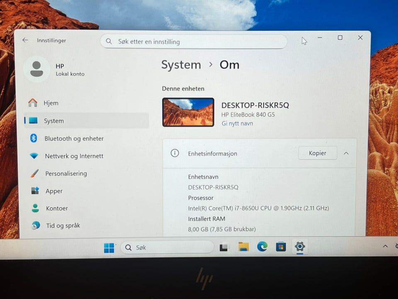Click the Installert RAM label
This screenshot has width=398, height=299.
coord(206,219)
